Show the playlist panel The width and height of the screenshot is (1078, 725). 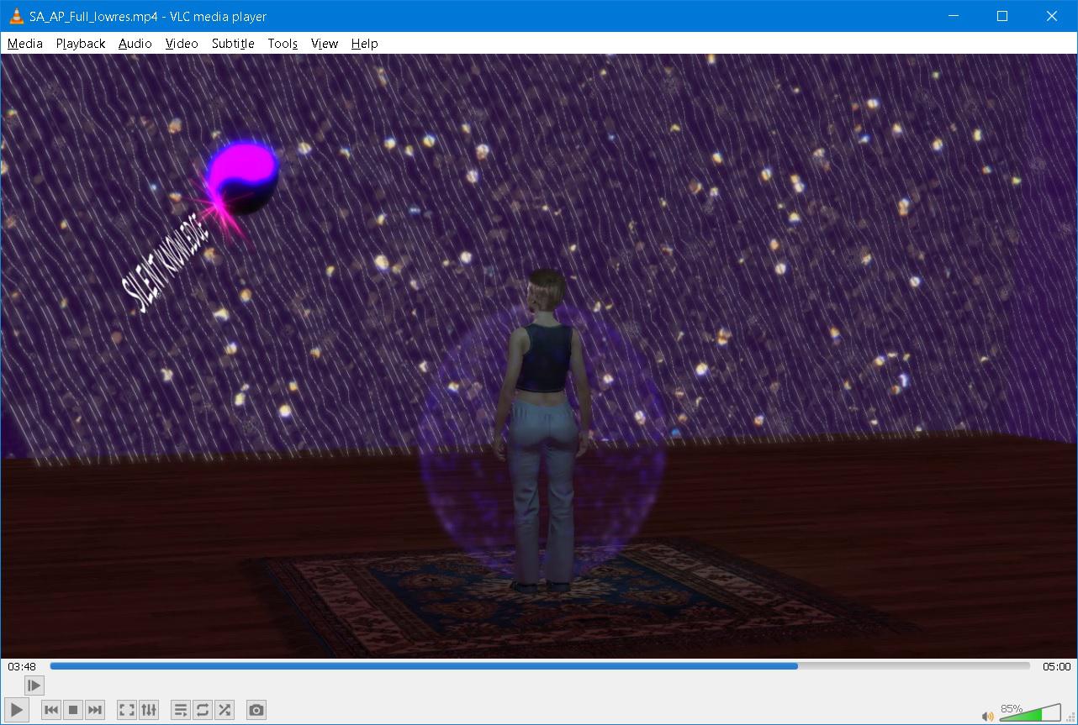181,710
